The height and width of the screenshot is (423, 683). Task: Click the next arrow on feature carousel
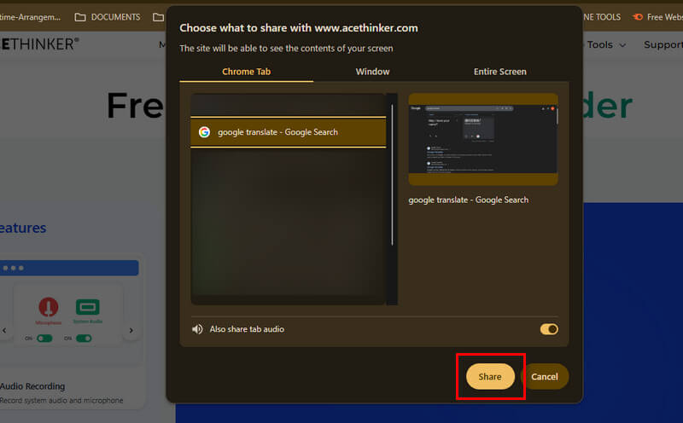(x=131, y=330)
